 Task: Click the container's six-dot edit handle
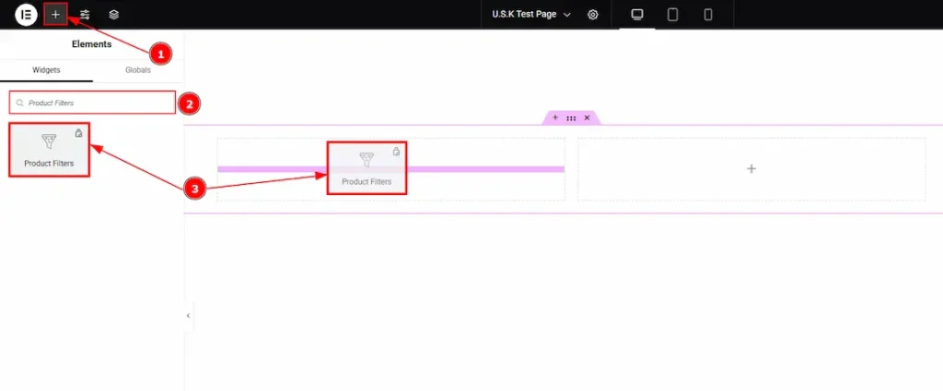[571, 118]
